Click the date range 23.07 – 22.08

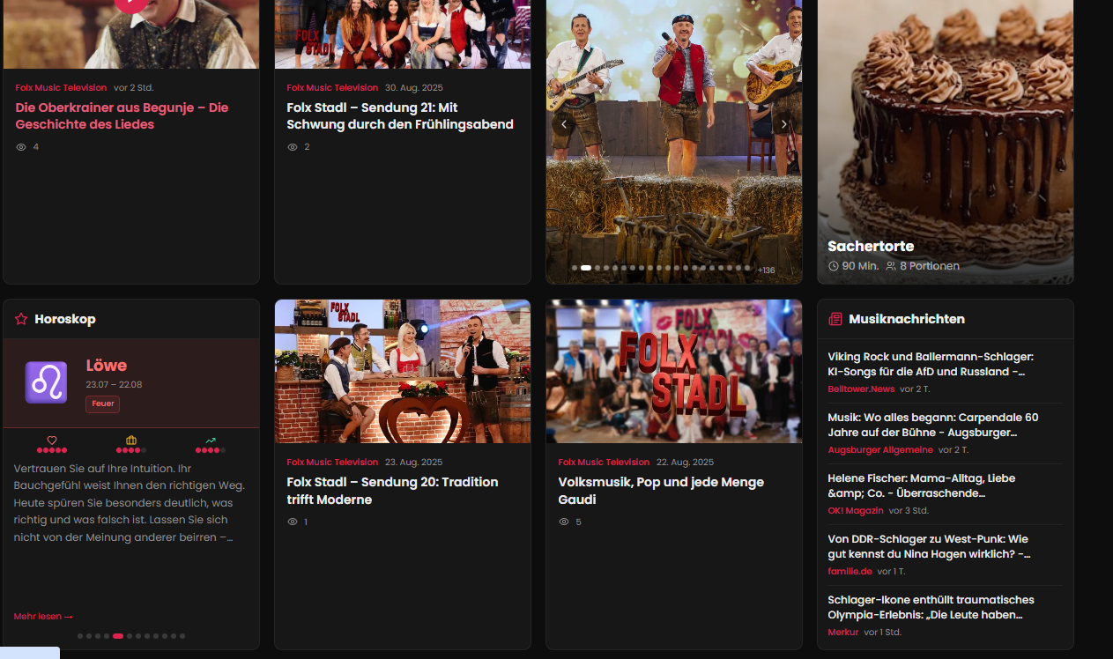[114, 385]
